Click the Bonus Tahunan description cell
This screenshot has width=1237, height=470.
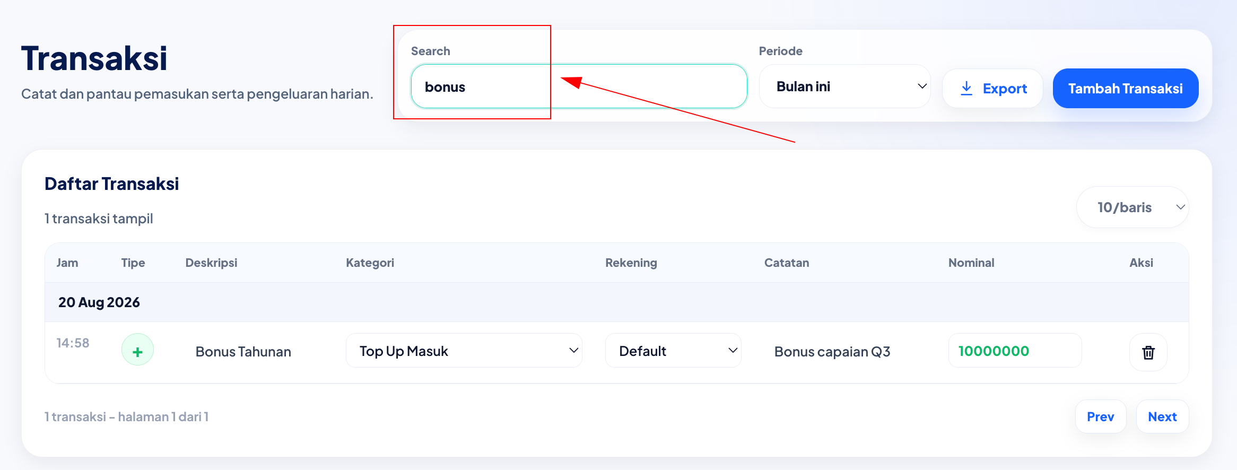[x=243, y=352]
